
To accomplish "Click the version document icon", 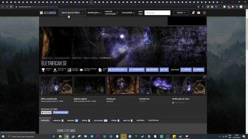I will 100,70.
